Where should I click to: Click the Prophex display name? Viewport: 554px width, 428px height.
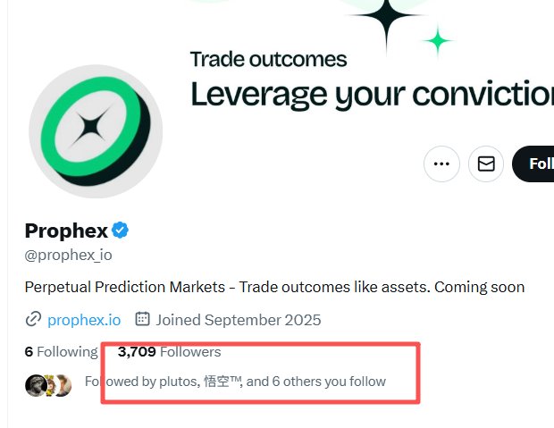66,231
